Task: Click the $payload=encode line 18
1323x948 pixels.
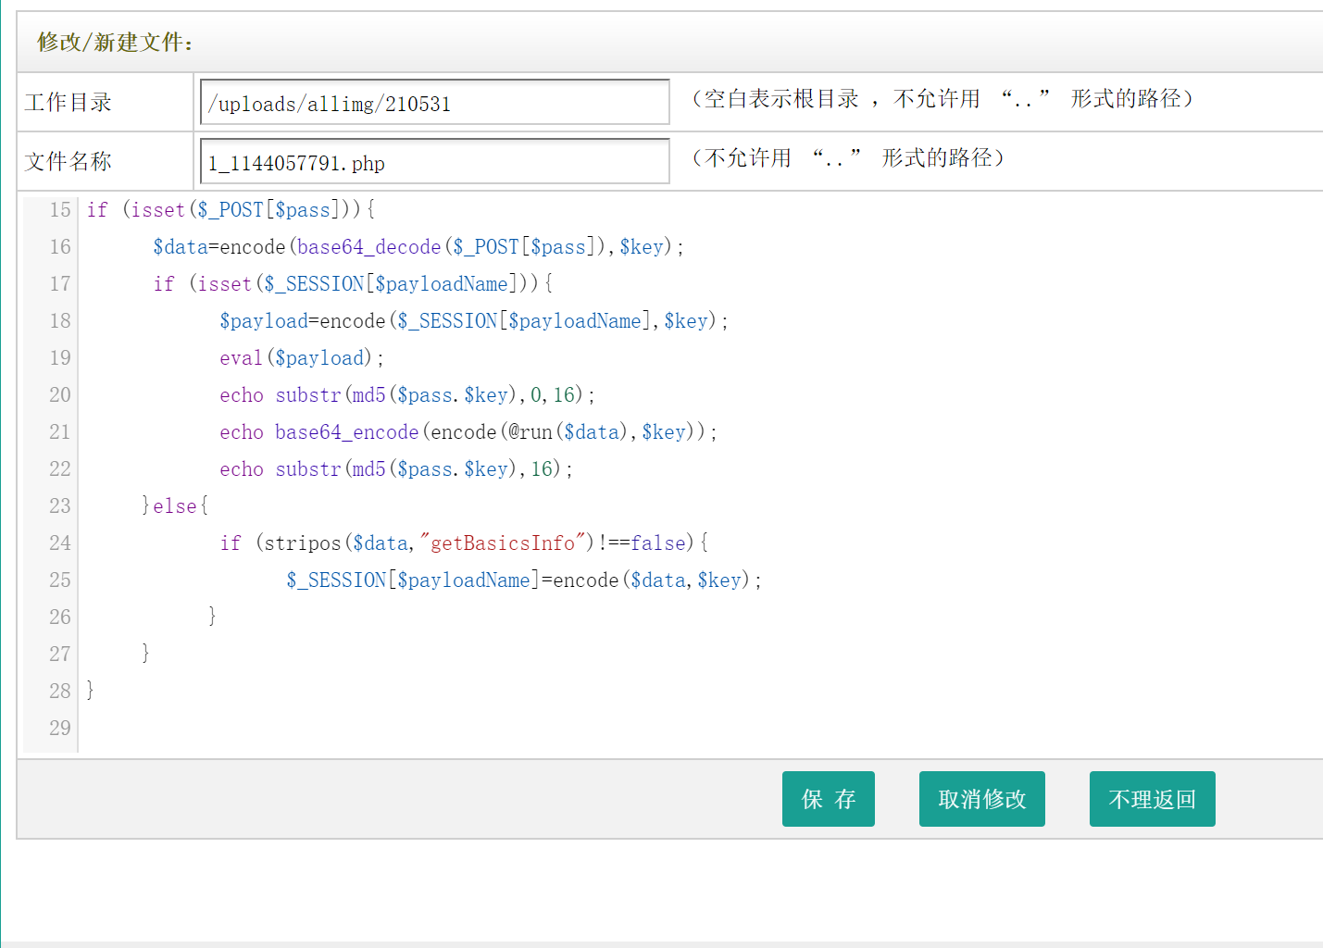Action: [474, 321]
